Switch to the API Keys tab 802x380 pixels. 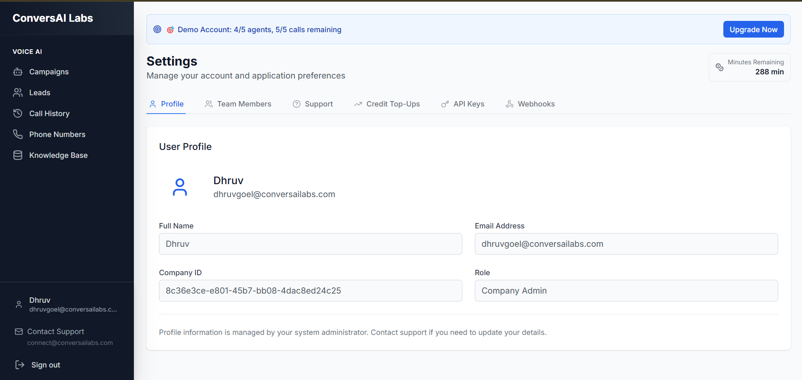pyautogui.click(x=463, y=104)
